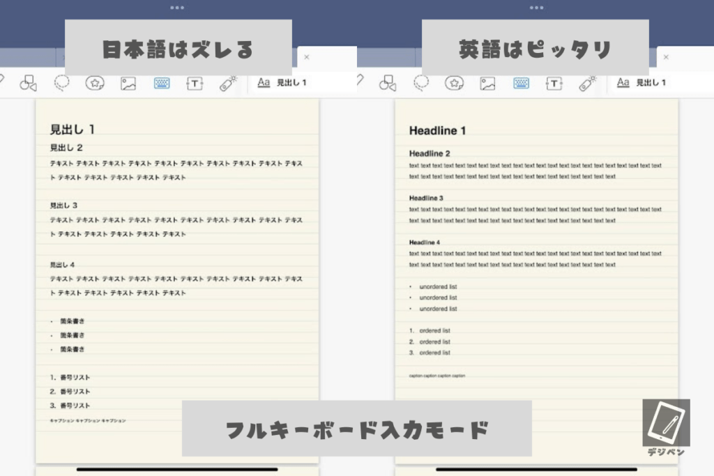Close the document tab in the left pane
Screen dimensions: 714x476
point(307,57)
